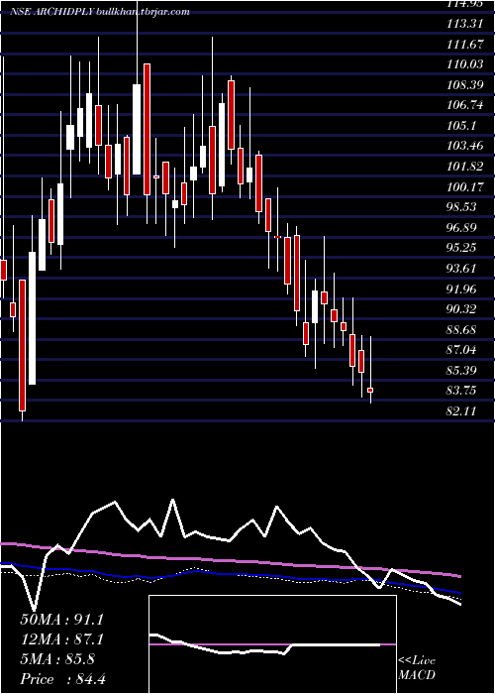The width and height of the screenshot is (495, 694).
Task: Click the 100.17 price axis label
Action: click(463, 187)
